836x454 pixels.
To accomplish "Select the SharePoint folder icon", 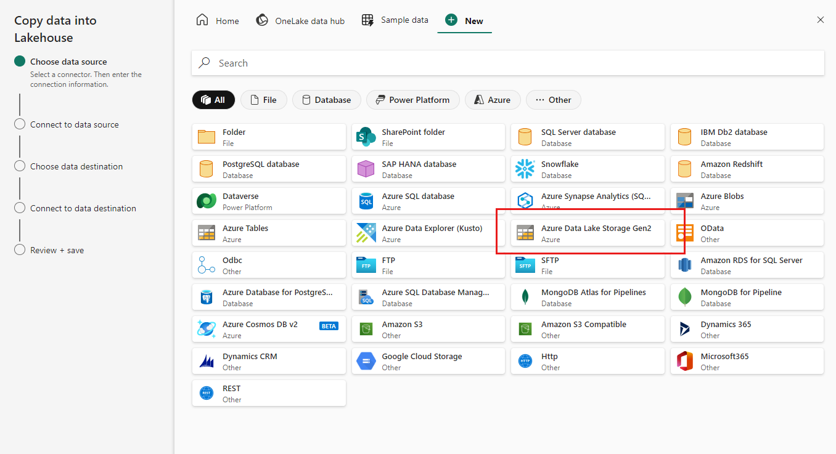I will tap(366, 137).
